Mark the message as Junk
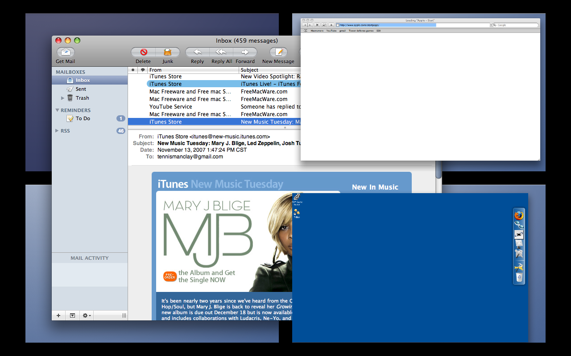This screenshot has height=356, width=571. point(168,52)
